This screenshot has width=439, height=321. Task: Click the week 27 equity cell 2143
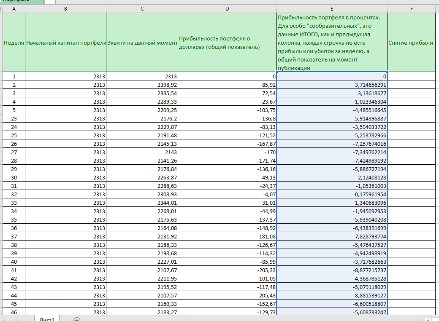(142, 152)
